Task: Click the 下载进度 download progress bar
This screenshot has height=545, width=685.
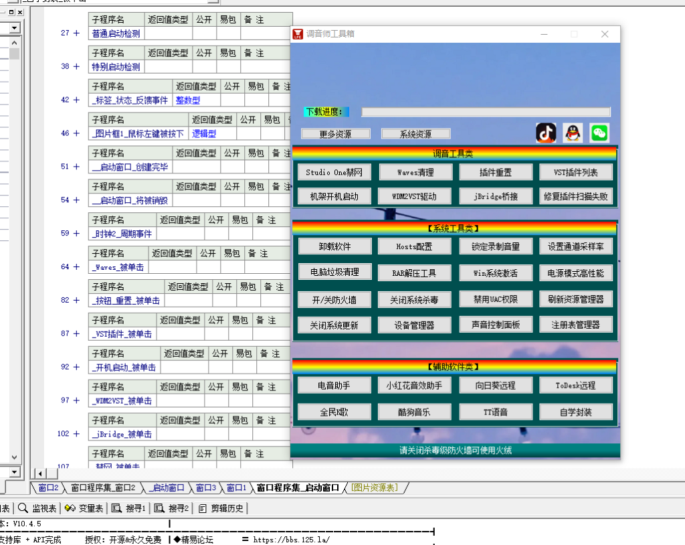Action: point(485,112)
